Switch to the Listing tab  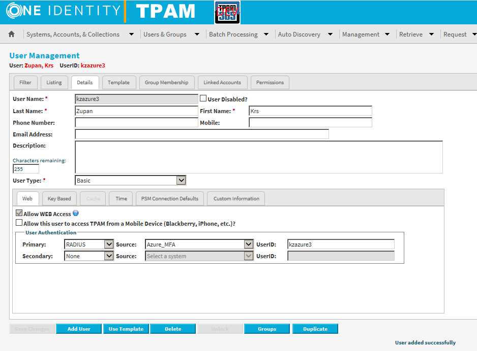coord(54,83)
